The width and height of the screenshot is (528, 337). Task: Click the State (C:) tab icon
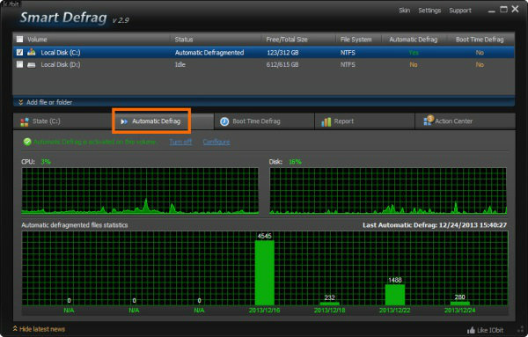click(25, 121)
